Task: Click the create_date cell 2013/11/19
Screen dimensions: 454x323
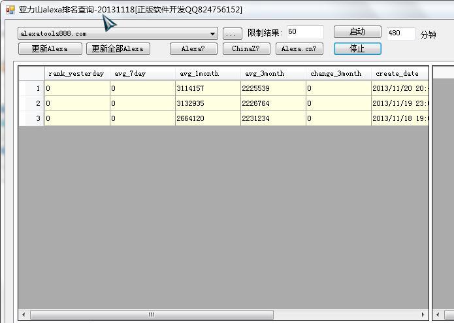Action: [x=400, y=103]
